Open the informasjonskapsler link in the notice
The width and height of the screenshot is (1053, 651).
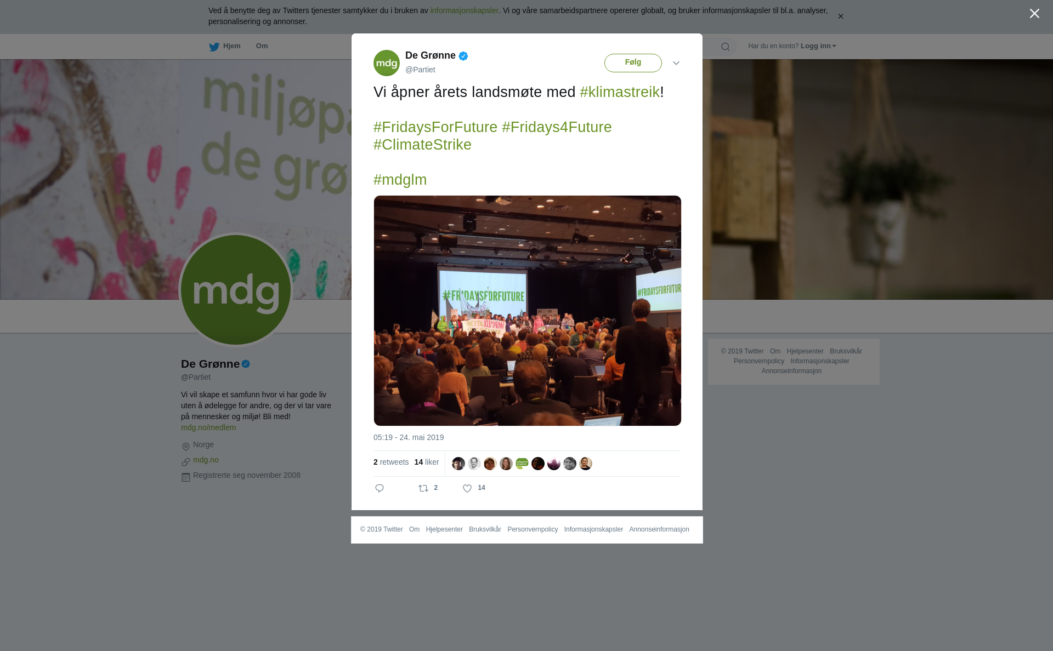[x=464, y=10]
